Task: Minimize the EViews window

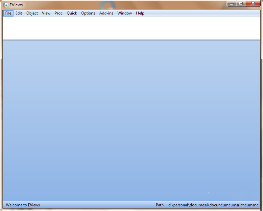Action: [x=232, y=4]
